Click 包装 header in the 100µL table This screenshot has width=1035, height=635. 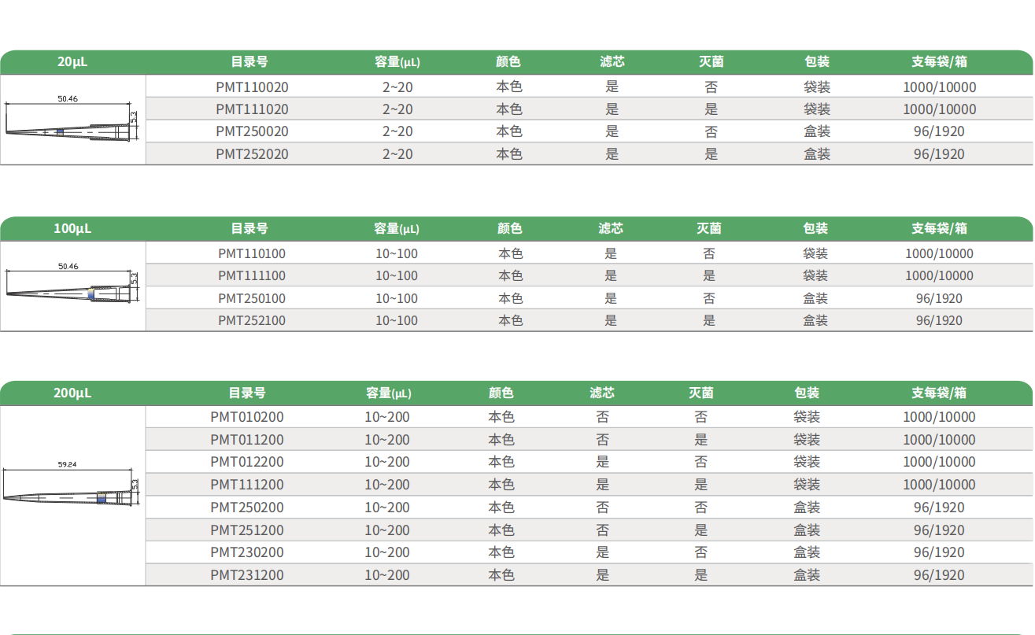coord(815,229)
